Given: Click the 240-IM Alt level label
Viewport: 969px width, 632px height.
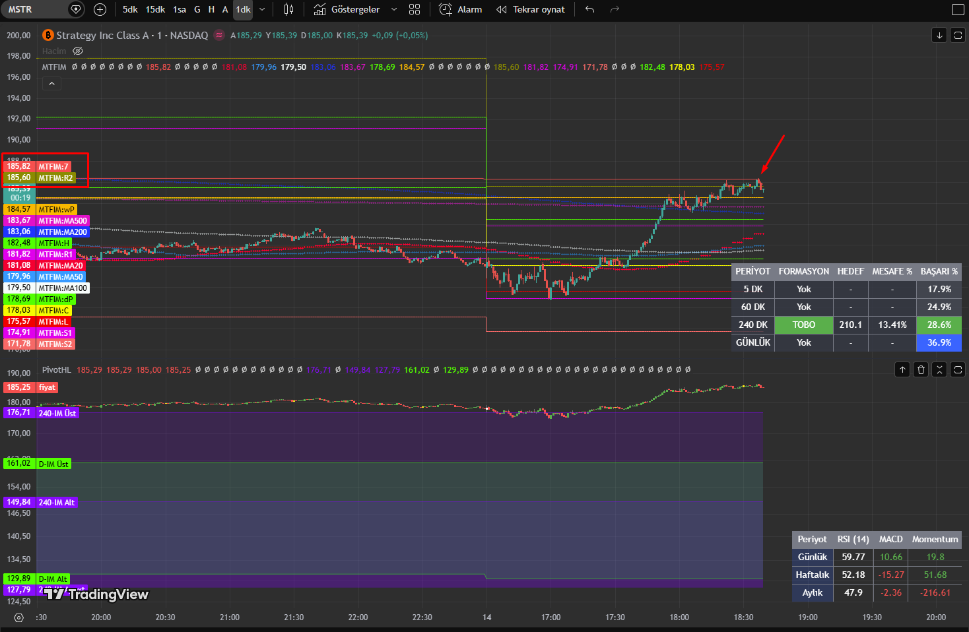Looking at the screenshot, I should point(57,503).
